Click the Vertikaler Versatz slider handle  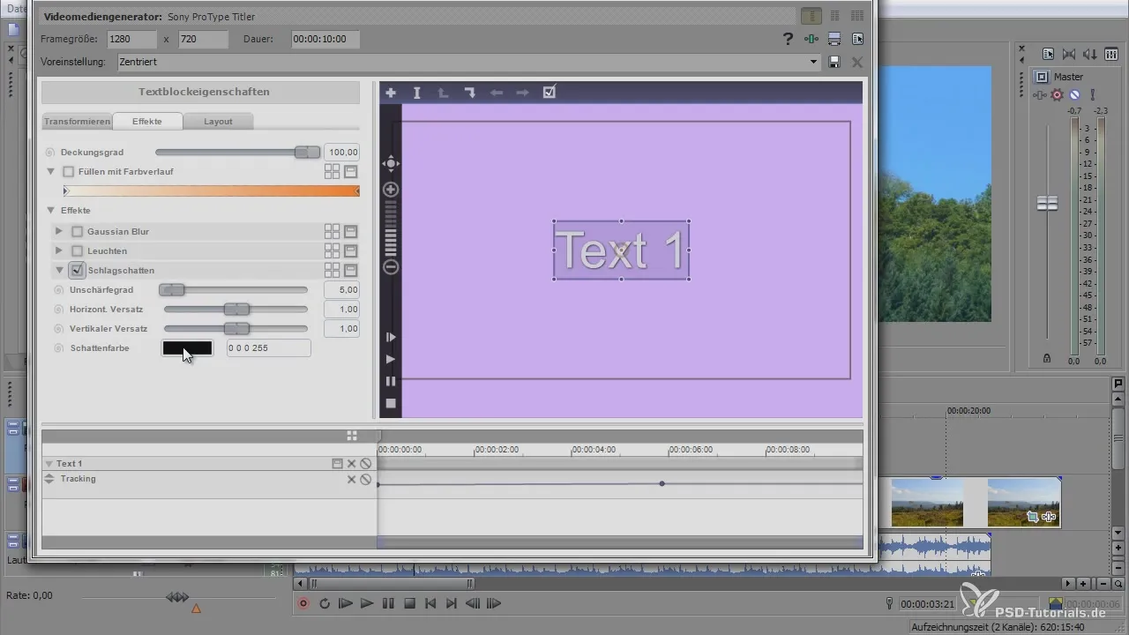point(236,329)
